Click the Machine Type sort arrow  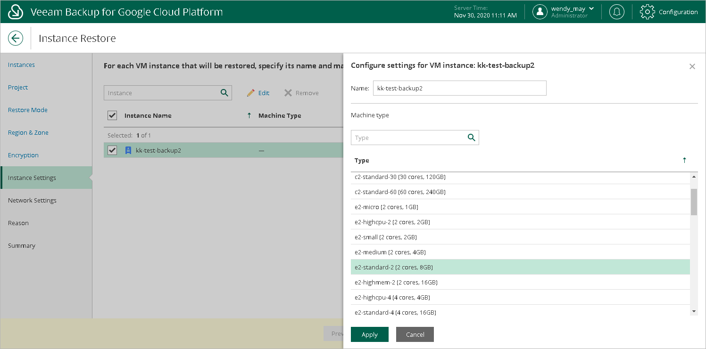tap(249, 115)
